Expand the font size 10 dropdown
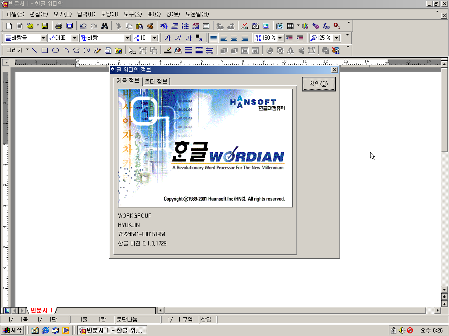This screenshot has width=449, height=336. [154, 38]
